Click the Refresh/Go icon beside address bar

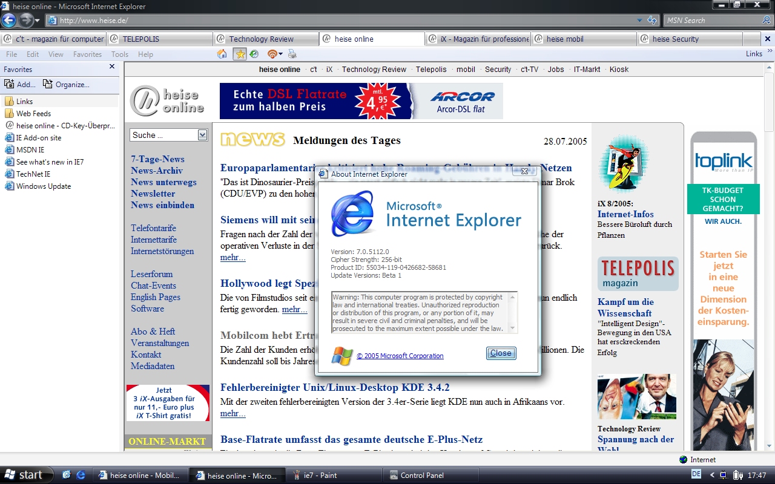coord(652,21)
